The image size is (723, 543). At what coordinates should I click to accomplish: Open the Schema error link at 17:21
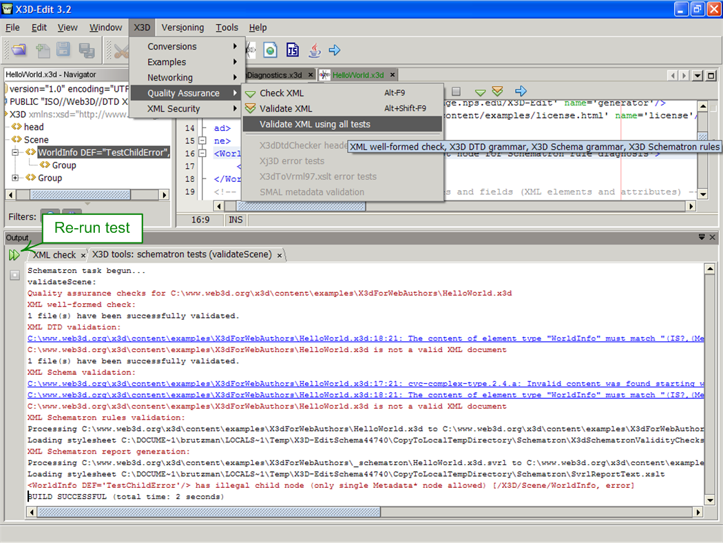point(365,383)
